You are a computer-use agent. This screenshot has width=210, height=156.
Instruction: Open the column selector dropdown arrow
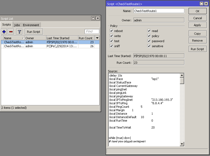pos(97,38)
